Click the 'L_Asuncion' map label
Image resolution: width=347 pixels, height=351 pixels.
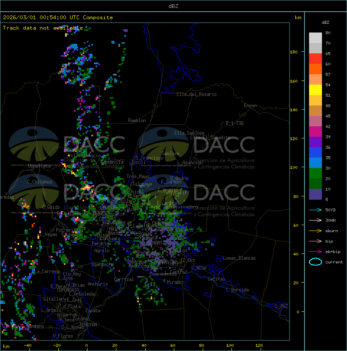(x=190, y=163)
